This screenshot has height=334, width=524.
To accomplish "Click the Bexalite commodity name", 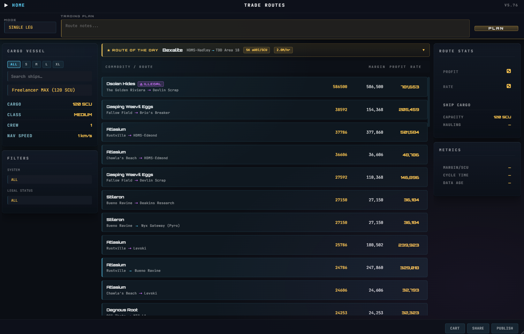I will click(x=172, y=50).
